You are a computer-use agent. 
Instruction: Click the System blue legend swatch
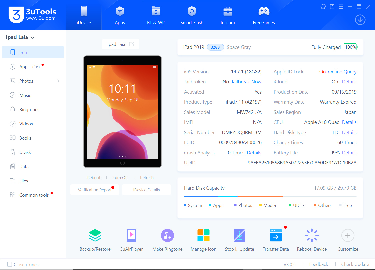tap(185, 205)
